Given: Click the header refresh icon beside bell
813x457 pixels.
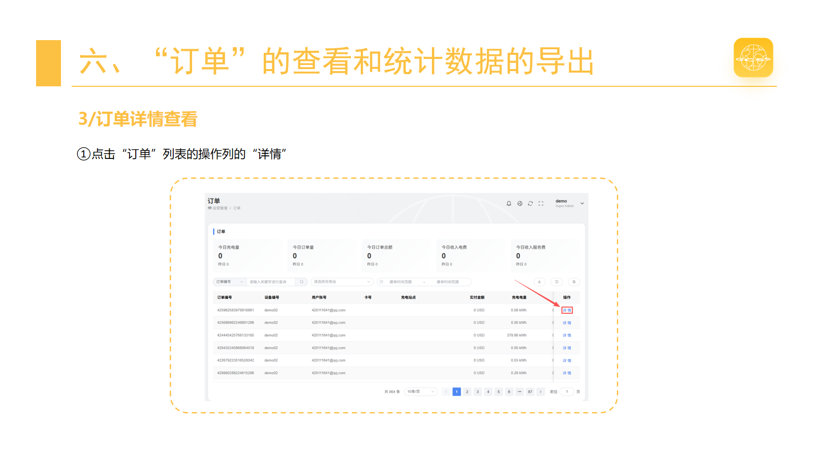Looking at the screenshot, I should tap(530, 203).
